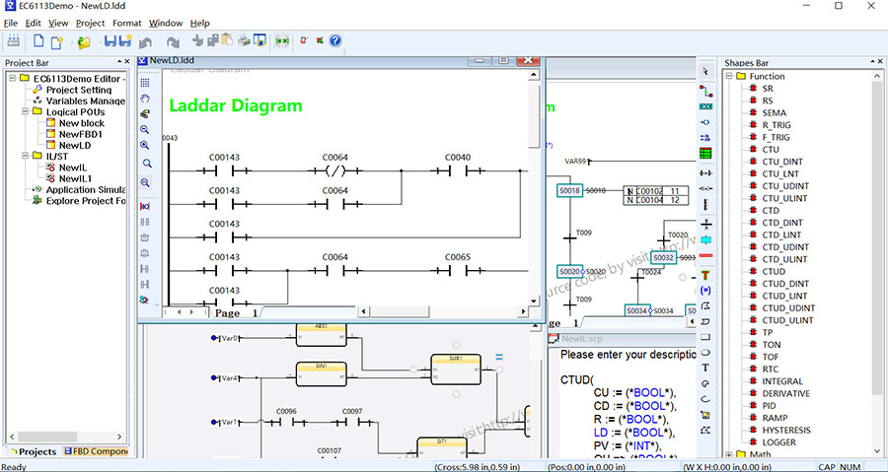
Task: Select the PID function shape
Action: tap(769, 405)
